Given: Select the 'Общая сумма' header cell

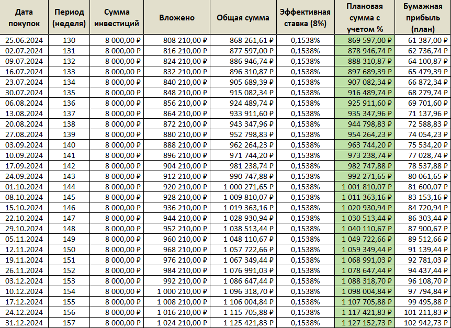Looking at the screenshot, I should coord(243,17).
